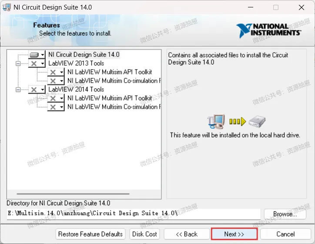Browse for install directory

(285, 214)
